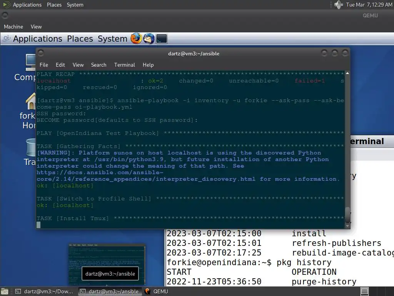Screen dimensions: 394x296
Task: Click 'purge-history' entry in guest terminal
Action: 324,282
